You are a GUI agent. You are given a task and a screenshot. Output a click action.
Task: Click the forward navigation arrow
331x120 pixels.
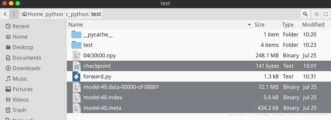(14, 14)
